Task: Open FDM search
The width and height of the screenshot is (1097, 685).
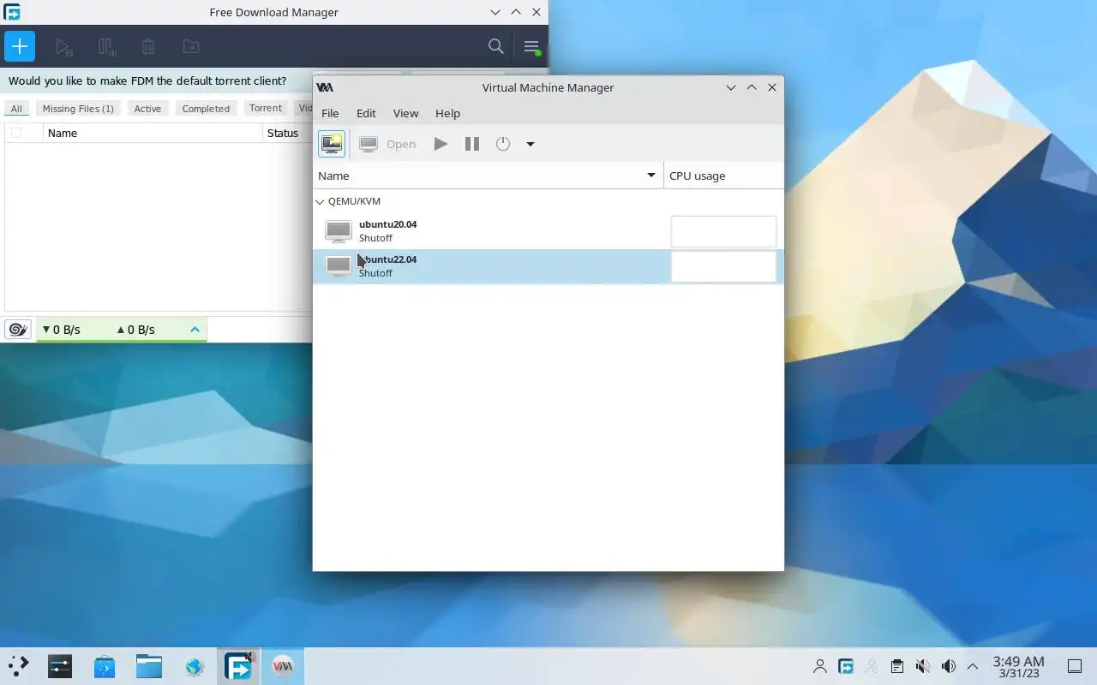Action: (x=495, y=46)
